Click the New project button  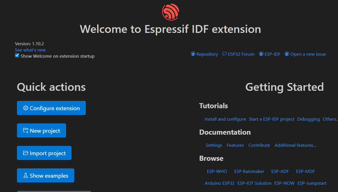coord(42,130)
